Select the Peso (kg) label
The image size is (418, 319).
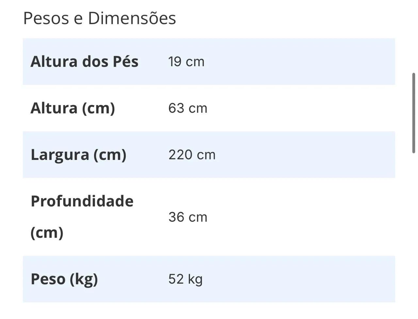pyautogui.click(x=64, y=279)
